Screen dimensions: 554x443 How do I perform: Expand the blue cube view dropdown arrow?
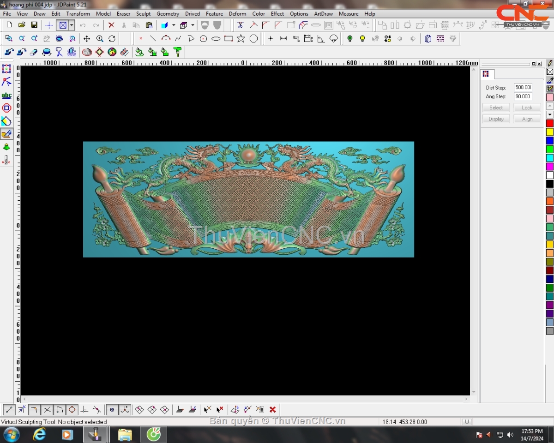[x=174, y=25]
